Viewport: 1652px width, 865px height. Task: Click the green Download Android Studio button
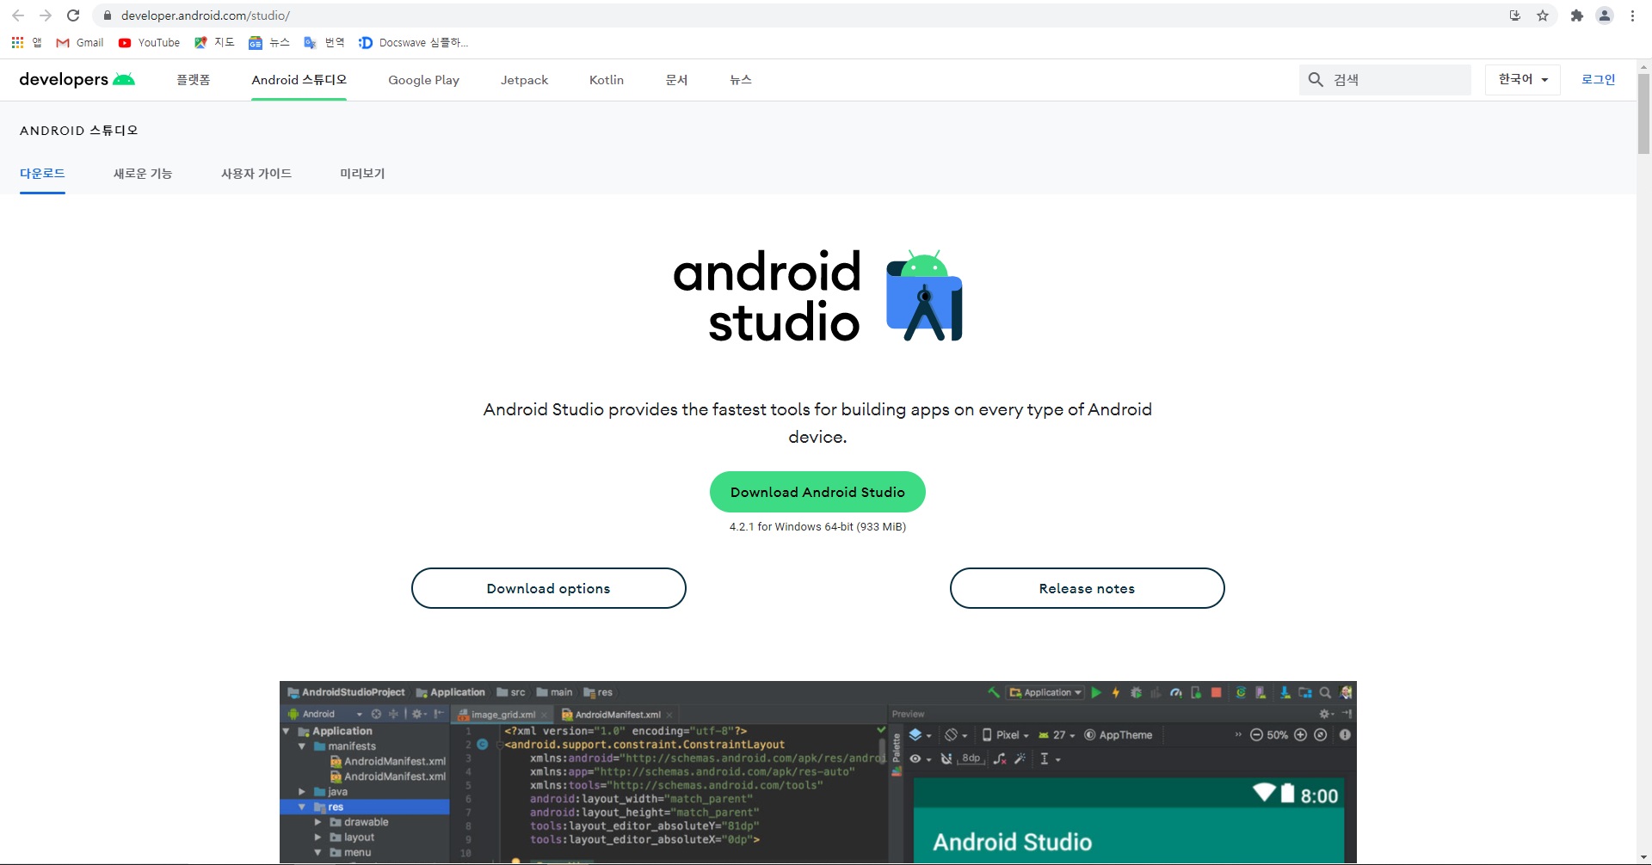[x=817, y=492]
